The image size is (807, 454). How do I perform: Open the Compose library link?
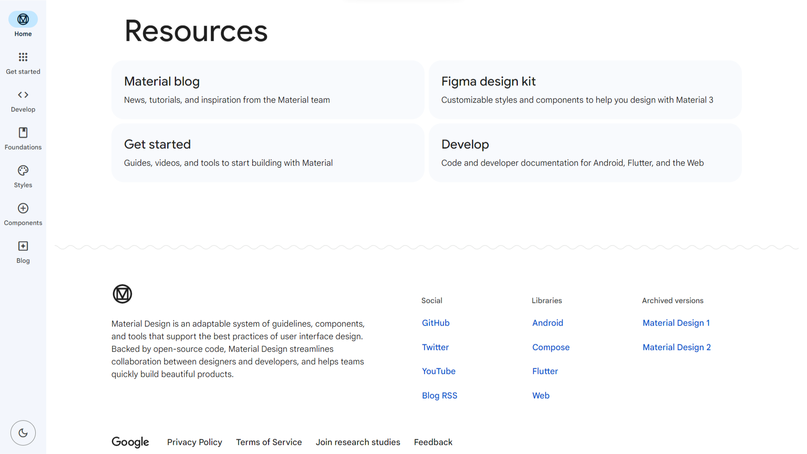click(551, 347)
